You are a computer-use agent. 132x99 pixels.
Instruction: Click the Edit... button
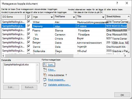click(x=11, y=87)
